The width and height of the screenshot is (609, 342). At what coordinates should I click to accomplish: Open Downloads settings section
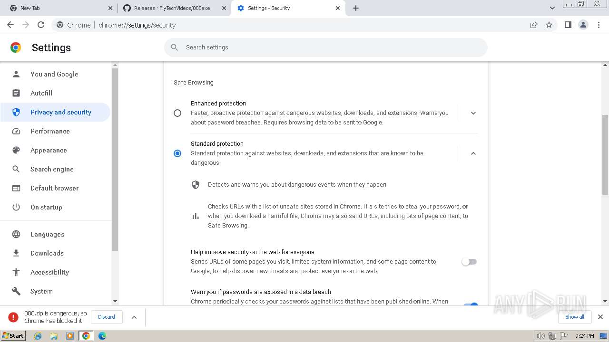pyautogui.click(x=56, y=253)
